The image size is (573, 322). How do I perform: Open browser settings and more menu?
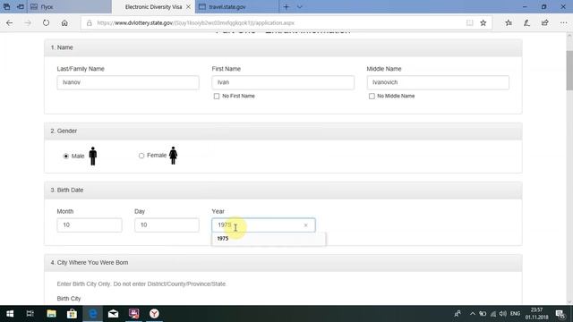563,22
